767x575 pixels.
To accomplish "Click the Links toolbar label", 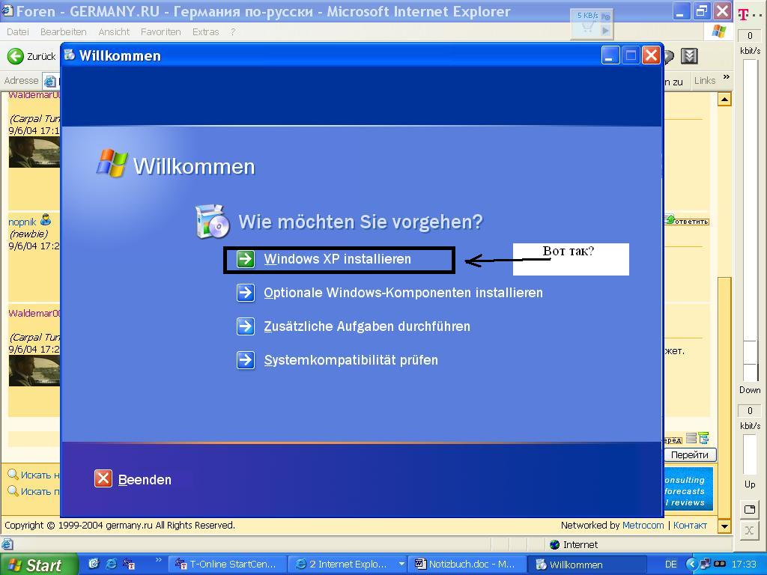I will [x=705, y=81].
